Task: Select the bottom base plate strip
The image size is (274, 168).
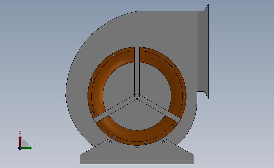Action: pos(137,162)
